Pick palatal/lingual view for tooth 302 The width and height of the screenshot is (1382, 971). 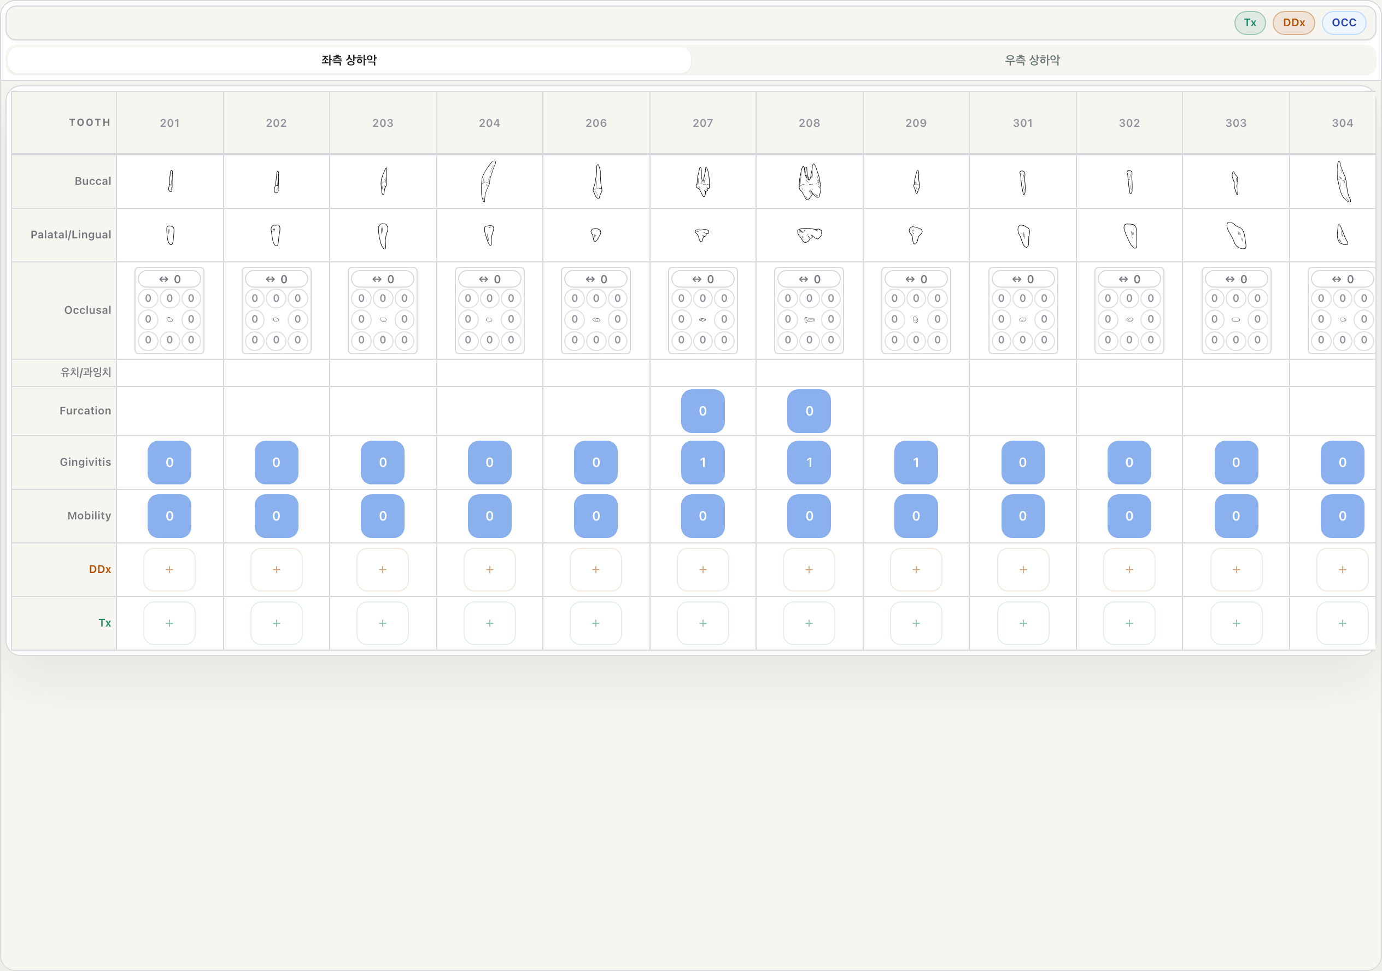point(1130,236)
